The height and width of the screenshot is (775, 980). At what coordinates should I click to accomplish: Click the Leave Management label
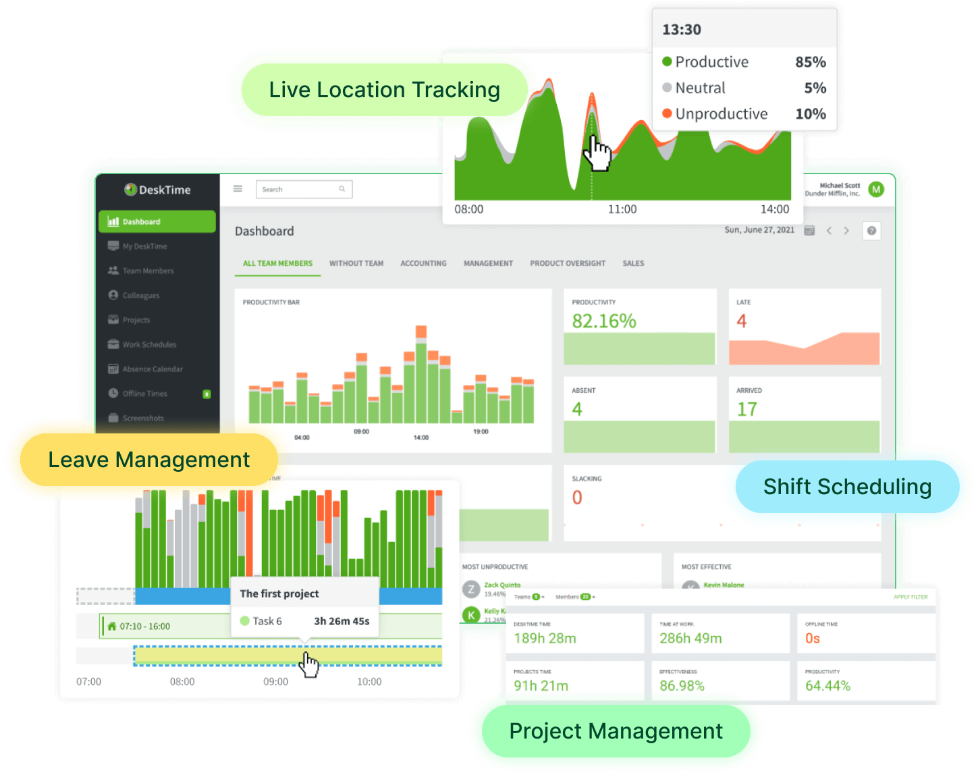pos(149,460)
